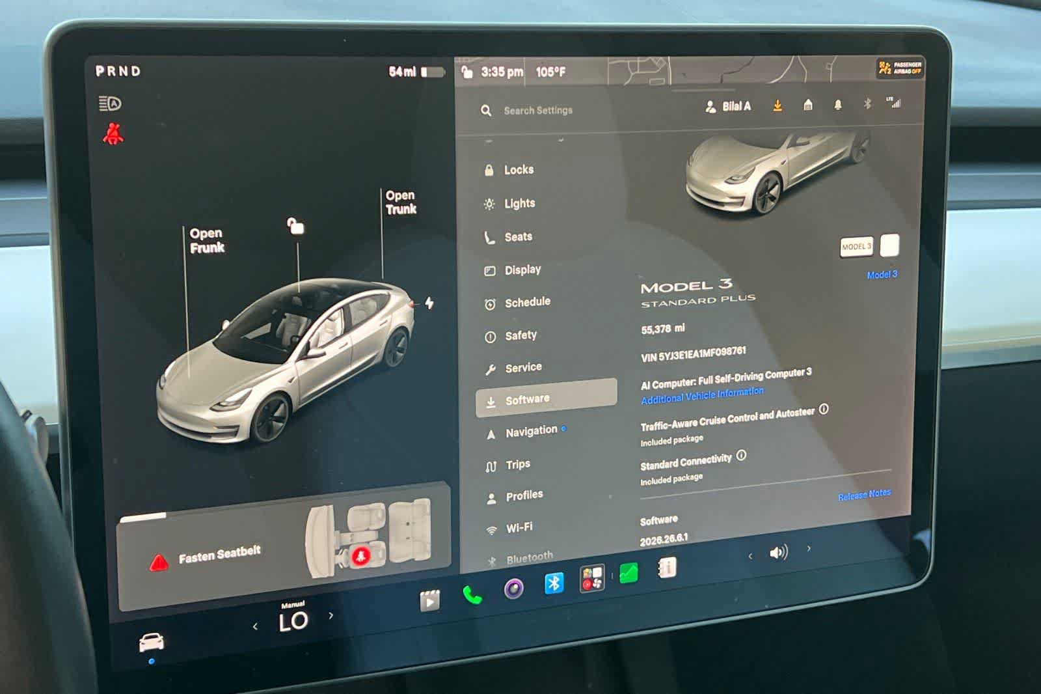Tap the software download arrow in header
The width and height of the screenshot is (1041, 694).
(777, 105)
